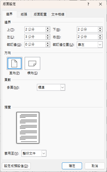Decrease the 下 bottom margin value
107x172 pixels.
coord(100,31)
